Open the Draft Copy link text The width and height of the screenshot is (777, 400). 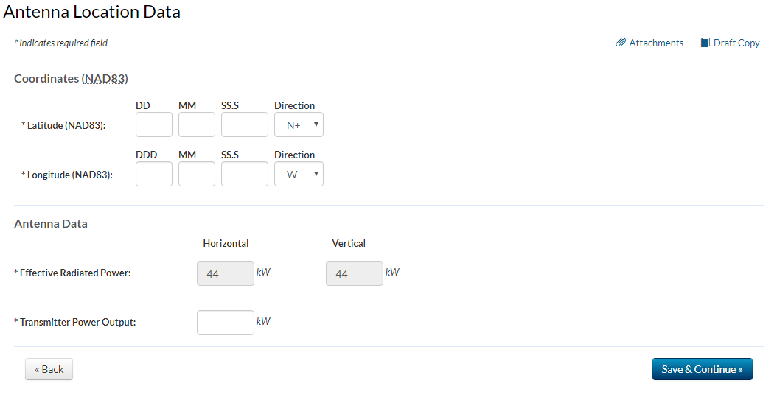click(736, 43)
